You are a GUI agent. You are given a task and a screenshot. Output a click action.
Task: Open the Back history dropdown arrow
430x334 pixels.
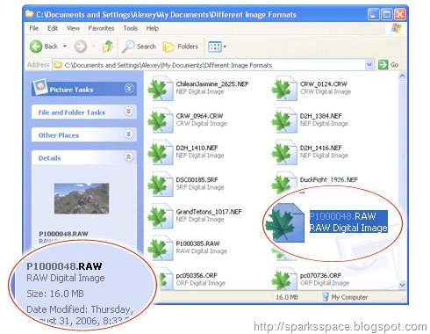[x=65, y=47]
